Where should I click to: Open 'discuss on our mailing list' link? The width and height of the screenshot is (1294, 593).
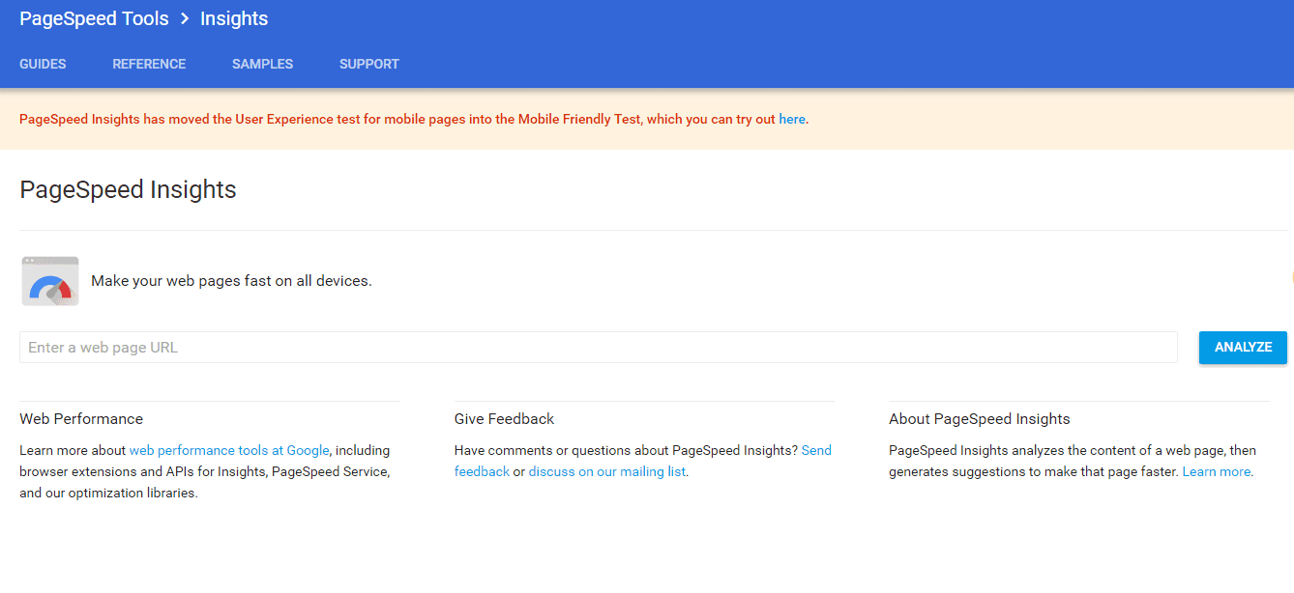607,471
